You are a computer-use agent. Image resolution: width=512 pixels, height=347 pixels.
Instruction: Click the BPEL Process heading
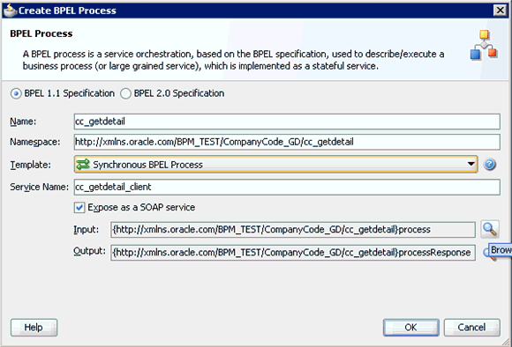pos(41,33)
